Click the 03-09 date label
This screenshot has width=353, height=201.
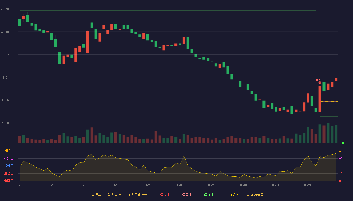(19, 185)
